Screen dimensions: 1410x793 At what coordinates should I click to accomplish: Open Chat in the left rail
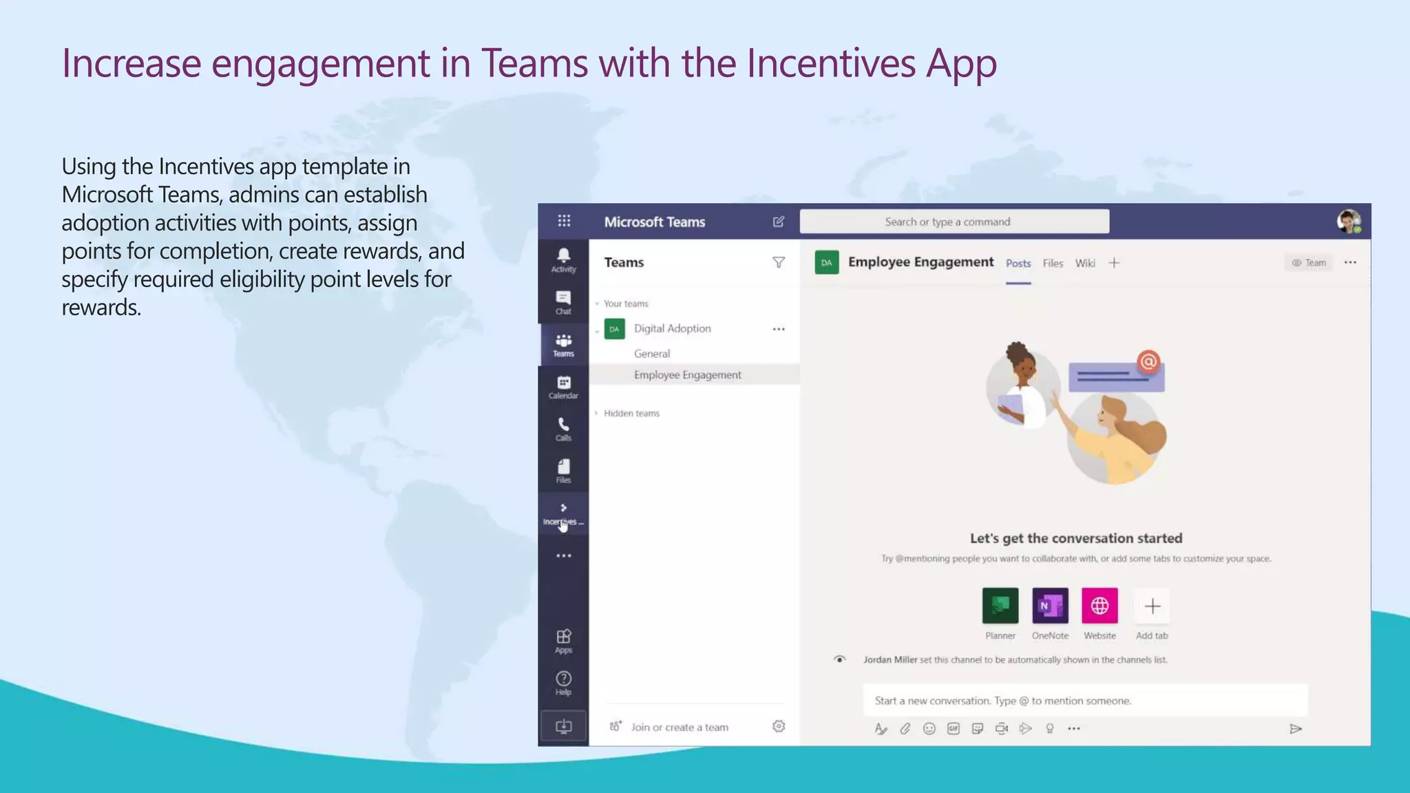coord(563,303)
